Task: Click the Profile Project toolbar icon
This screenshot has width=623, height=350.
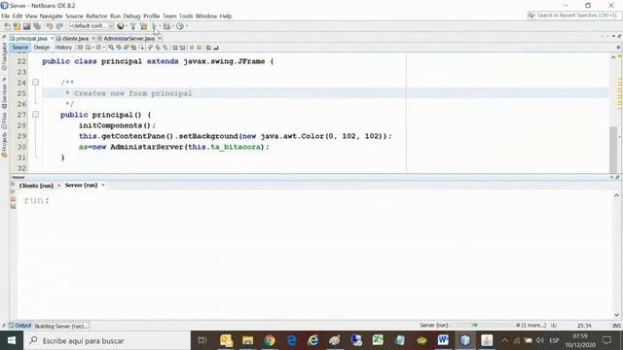Action: (x=180, y=26)
